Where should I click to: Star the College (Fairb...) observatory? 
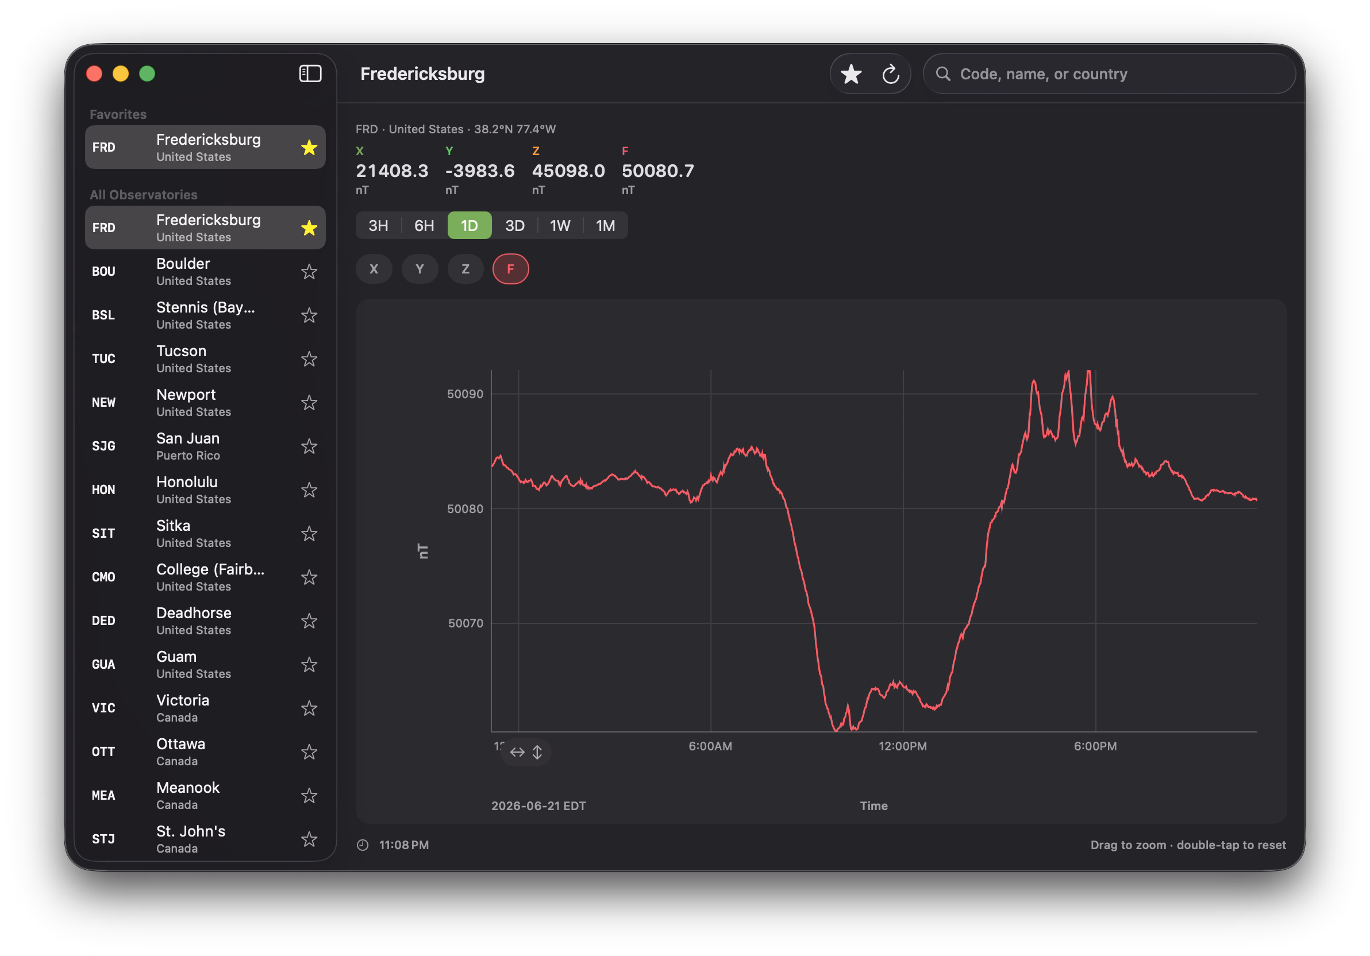(309, 577)
